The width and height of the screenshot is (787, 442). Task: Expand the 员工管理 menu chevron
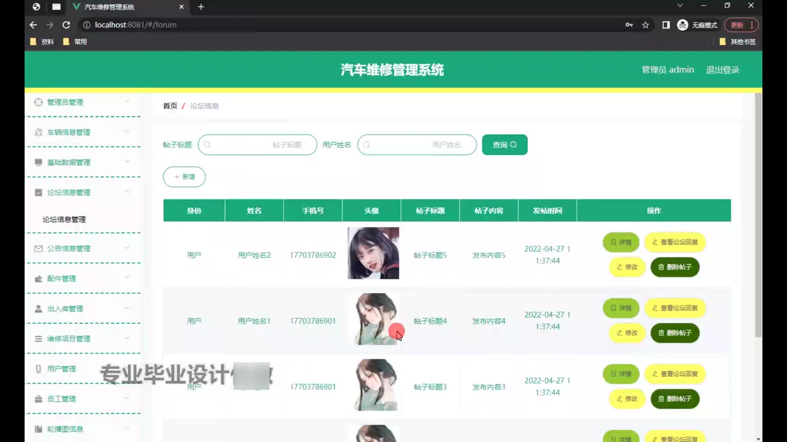coord(127,398)
